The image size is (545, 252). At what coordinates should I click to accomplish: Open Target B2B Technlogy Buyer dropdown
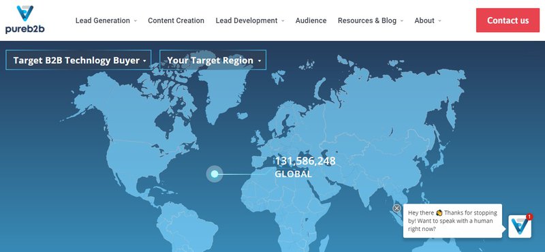point(78,60)
